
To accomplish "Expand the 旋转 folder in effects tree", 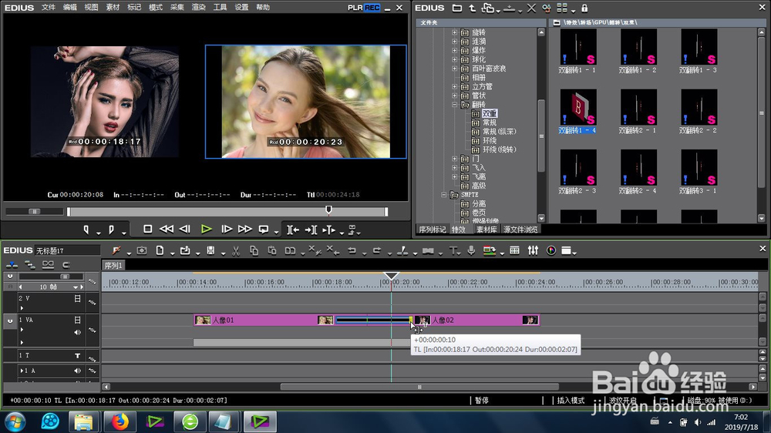I will point(454,32).
